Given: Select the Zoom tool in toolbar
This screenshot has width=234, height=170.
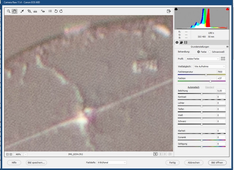Looking at the screenshot, I should 8,11.
